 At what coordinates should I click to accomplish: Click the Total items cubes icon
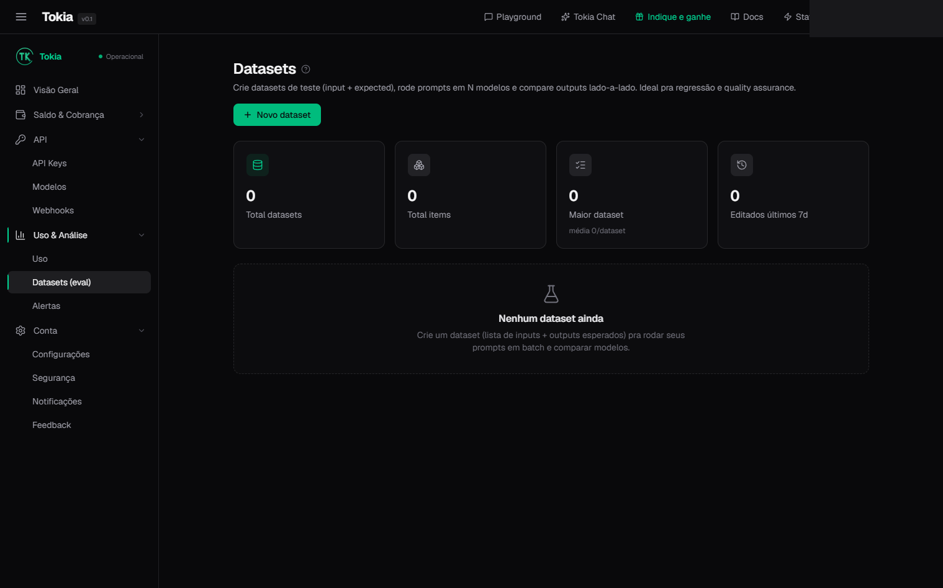pos(419,165)
